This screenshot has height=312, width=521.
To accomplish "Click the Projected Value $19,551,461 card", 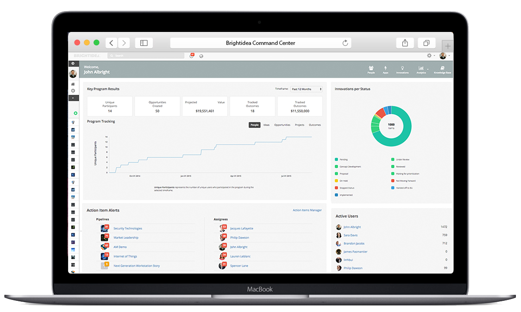I will pyautogui.click(x=205, y=106).
